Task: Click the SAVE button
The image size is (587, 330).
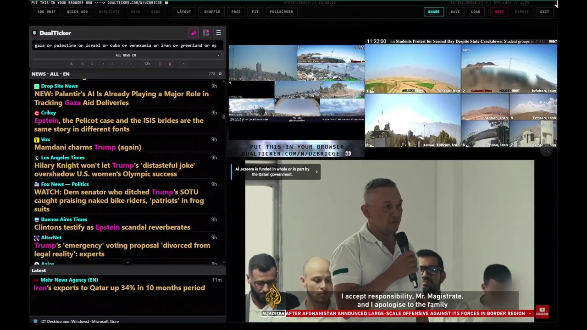Action: (455, 11)
